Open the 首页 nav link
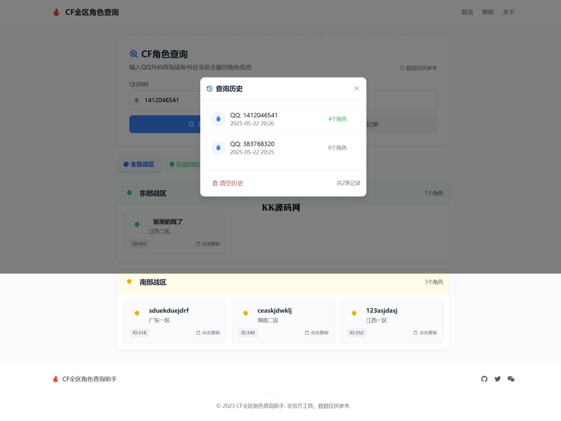 click(467, 12)
